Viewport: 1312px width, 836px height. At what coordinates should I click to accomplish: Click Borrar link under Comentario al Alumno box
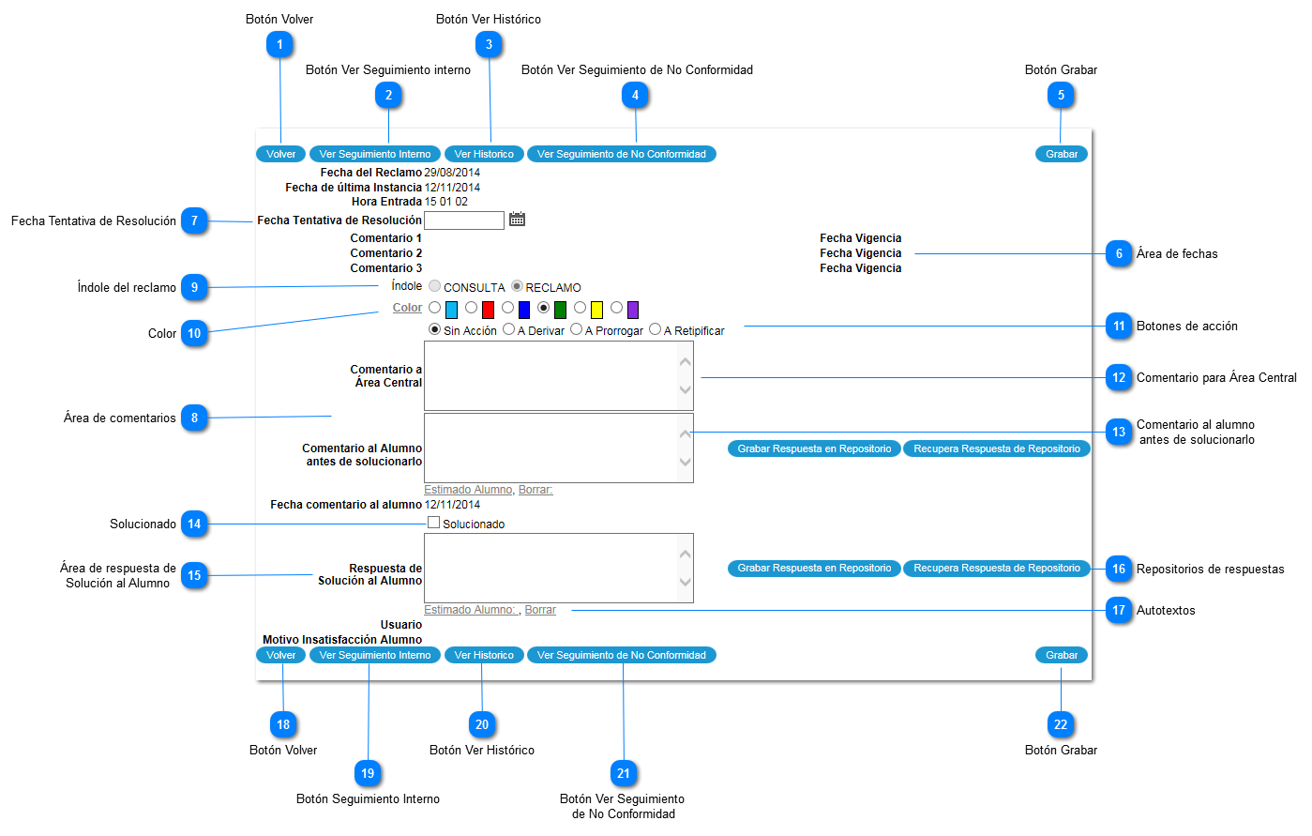(x=535, y=490)
